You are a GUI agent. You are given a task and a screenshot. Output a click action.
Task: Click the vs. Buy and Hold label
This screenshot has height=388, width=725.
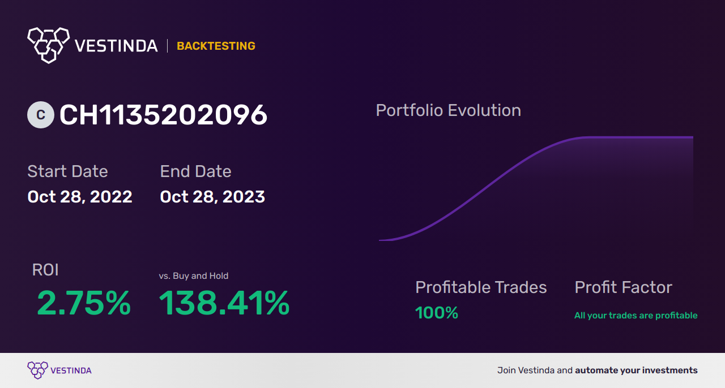tap(194, 276)
